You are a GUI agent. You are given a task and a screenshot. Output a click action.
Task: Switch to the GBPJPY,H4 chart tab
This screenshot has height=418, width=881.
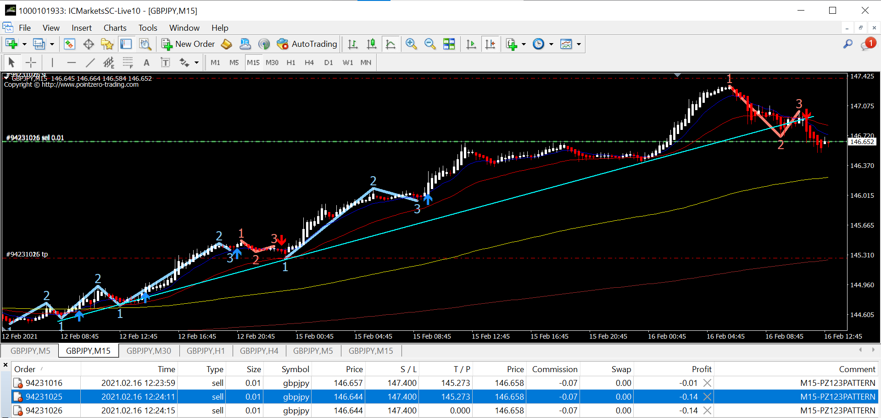point(259,351)
